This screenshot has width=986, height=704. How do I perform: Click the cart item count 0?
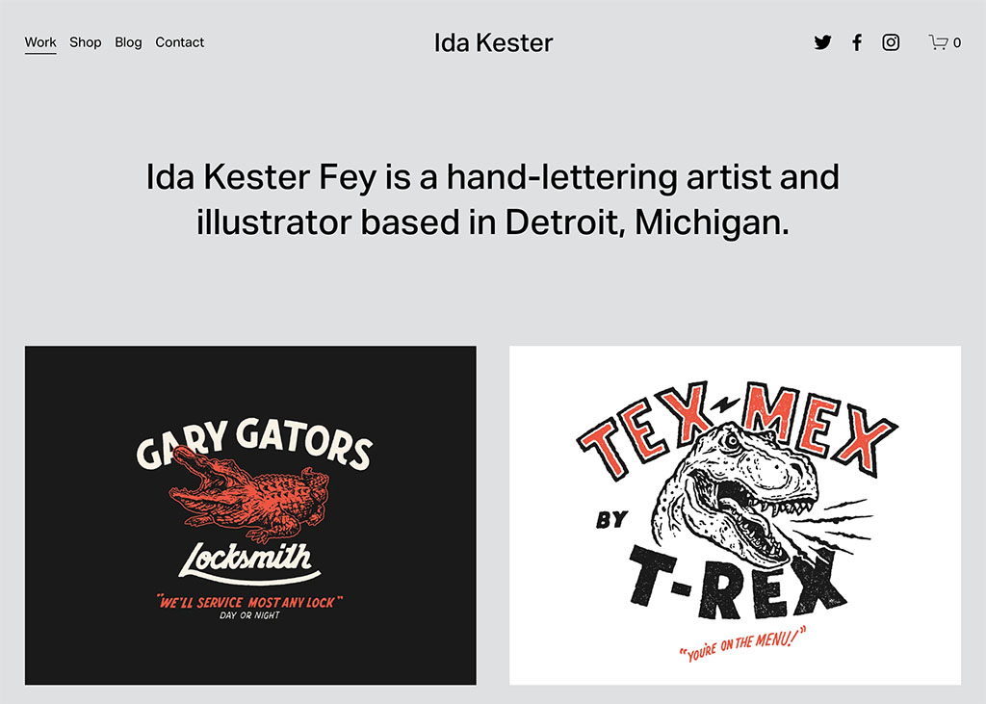pos(956,42)
